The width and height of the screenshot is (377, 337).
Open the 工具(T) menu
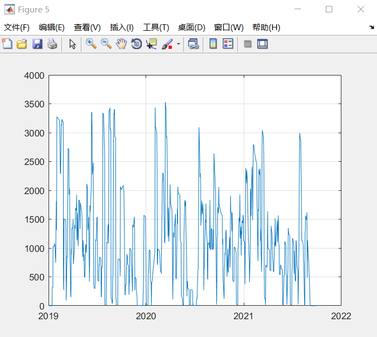(156, 27)
